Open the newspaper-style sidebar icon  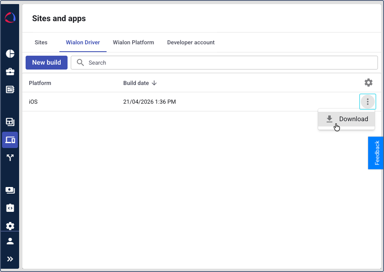coord(10,89)
